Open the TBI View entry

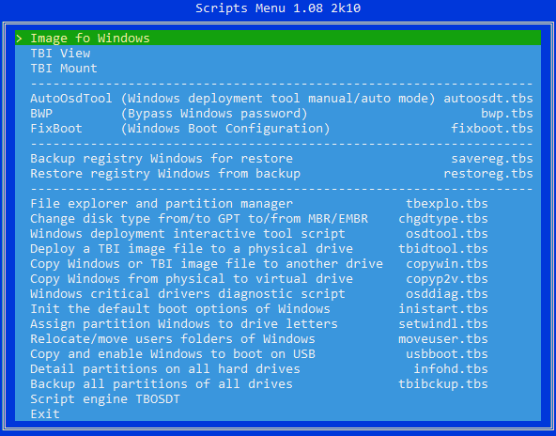(278, 54)
